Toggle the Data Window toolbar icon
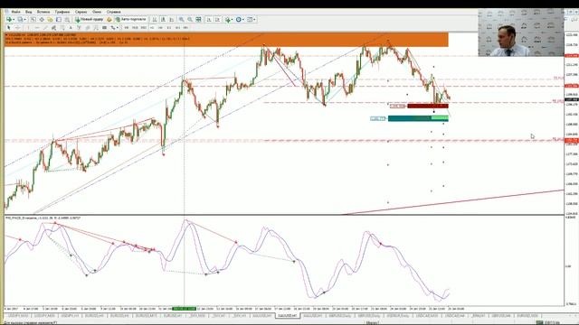The width and height of the screenshot is (579, 325). pos(42,19)
